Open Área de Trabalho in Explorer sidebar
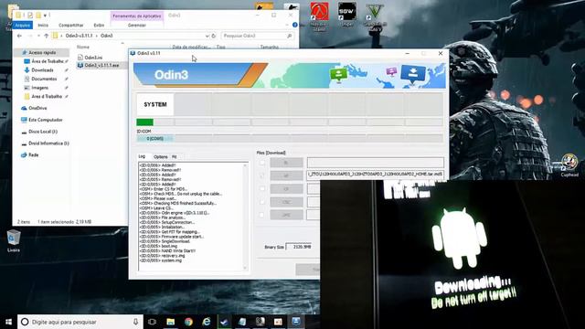 pos(47,61)
